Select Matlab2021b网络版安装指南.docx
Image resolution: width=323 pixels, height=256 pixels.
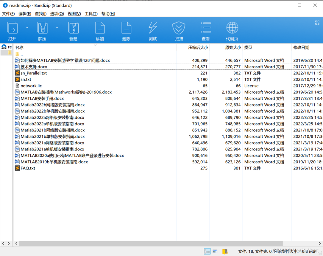(53, 130)
